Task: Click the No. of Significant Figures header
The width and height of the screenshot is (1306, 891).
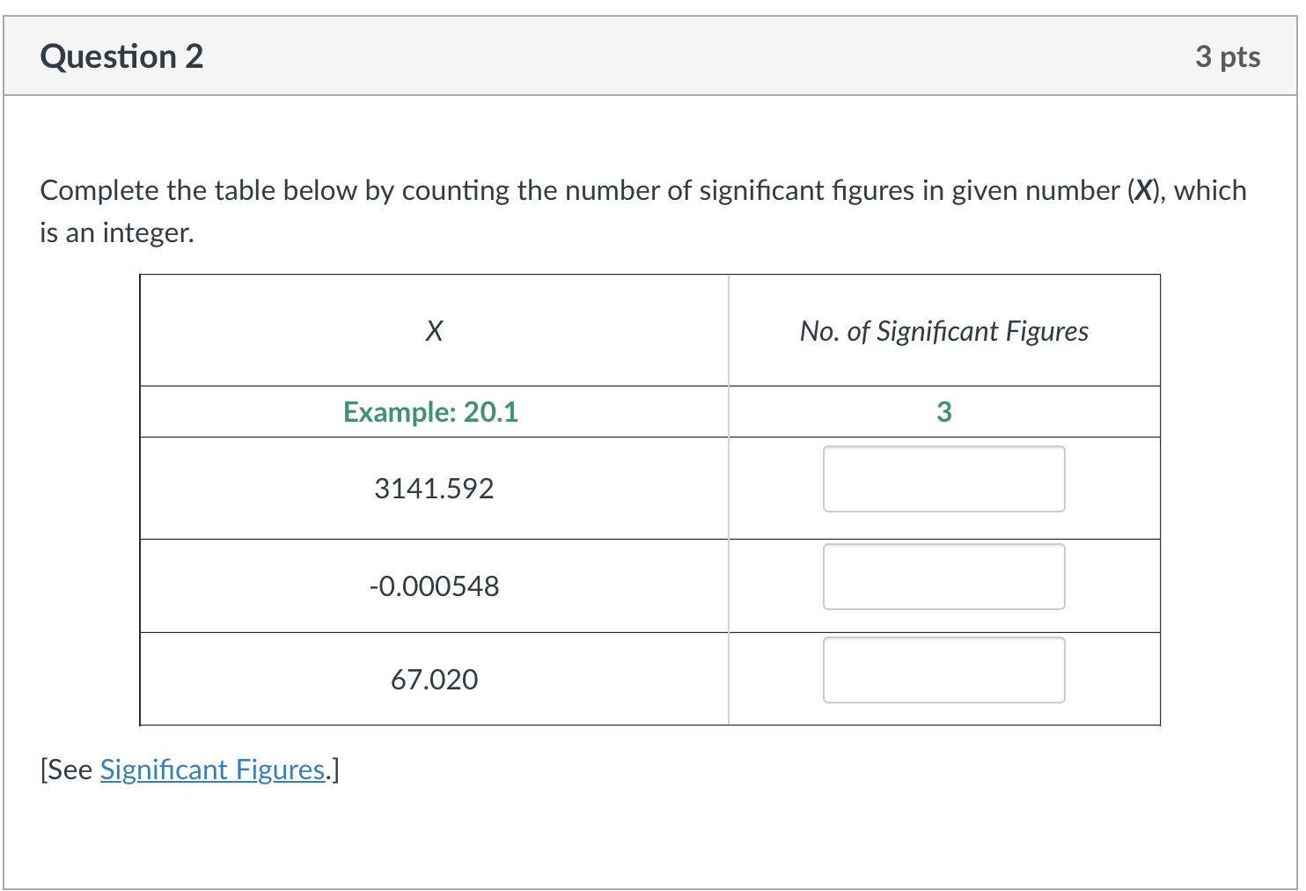Action: [x=943, y=331]
